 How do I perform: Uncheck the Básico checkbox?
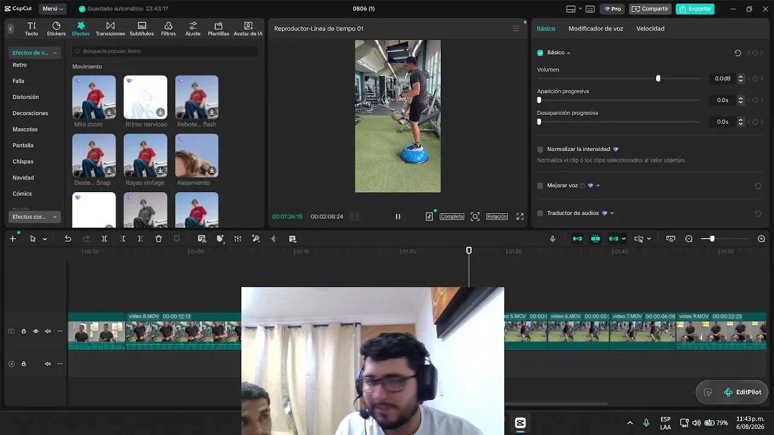540,53
